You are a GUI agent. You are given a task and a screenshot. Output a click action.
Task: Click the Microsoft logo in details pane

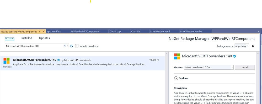click(x=177, y=56)
